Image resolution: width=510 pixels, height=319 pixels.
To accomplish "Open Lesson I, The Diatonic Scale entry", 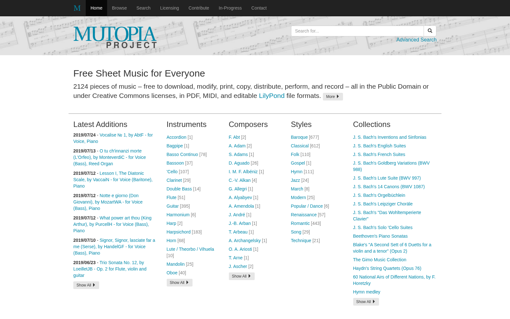I will [x=113, y=180].
